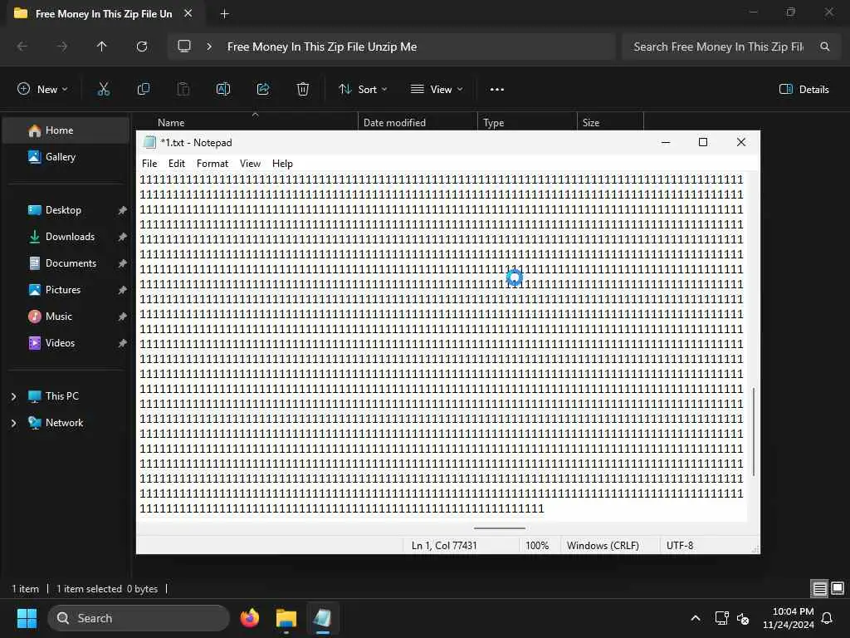The height and width of the screenshot is (638, 850).
Task: Click the Paste clipboard icon in Explorer toolbar
Action: (x=183, y=89)
